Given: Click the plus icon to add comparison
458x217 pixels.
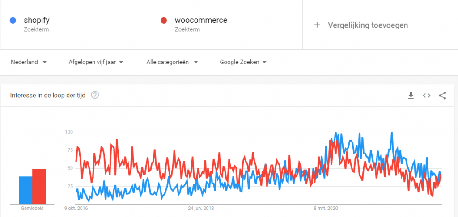Looking at the screenshot, I should click(317, 25).
